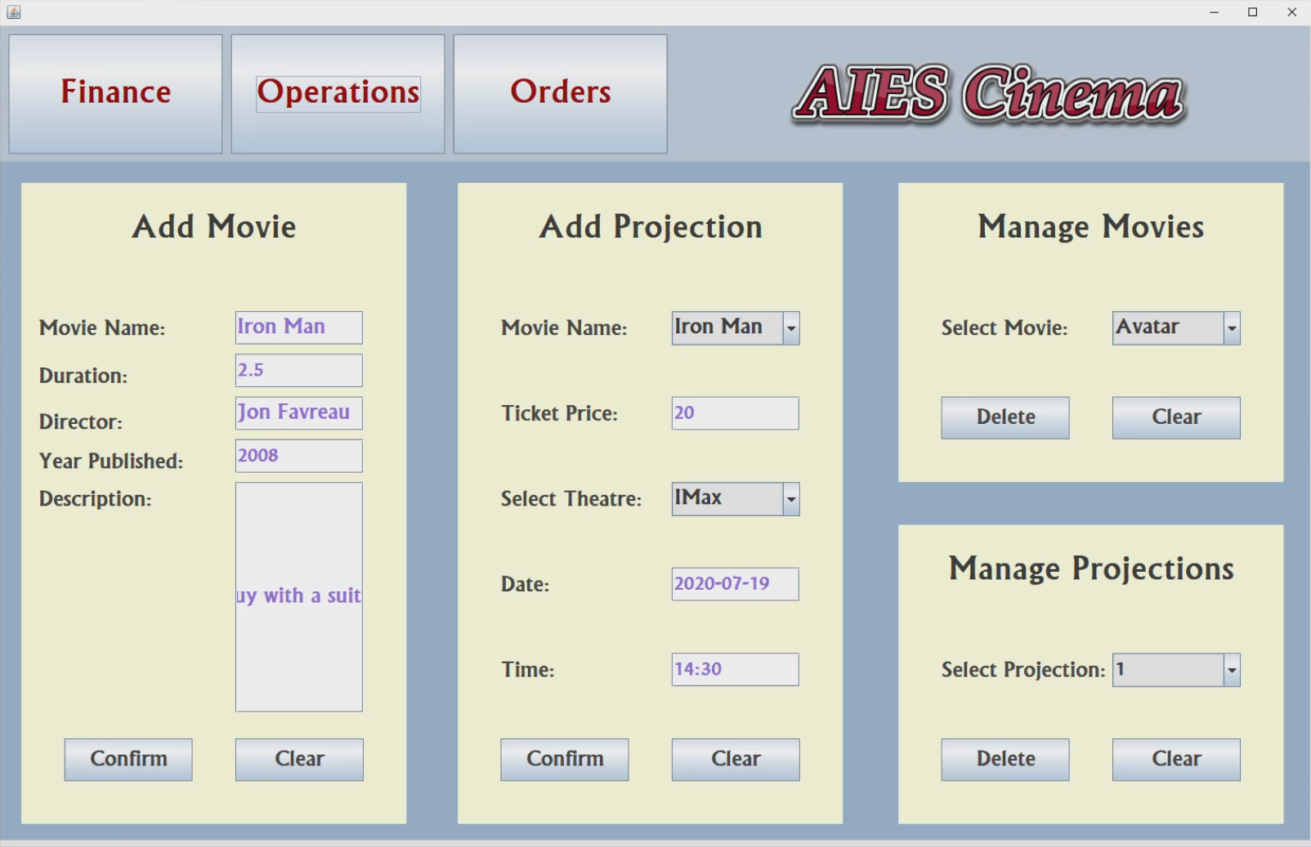
Task: Click the Manage Movies heading
Action: (x=1091, y=227)
